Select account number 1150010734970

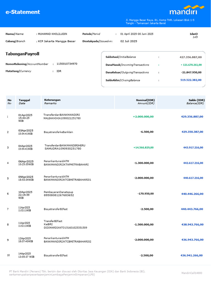[67, 64]
